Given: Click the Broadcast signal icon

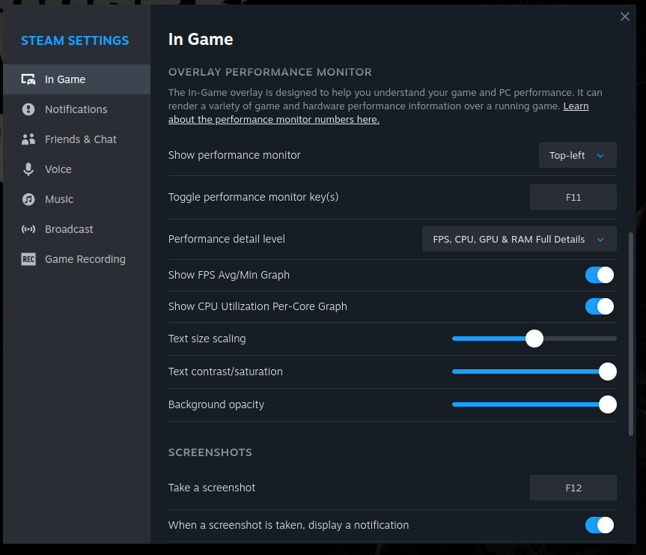Looking at the screenshot, I should coord(28,229).
